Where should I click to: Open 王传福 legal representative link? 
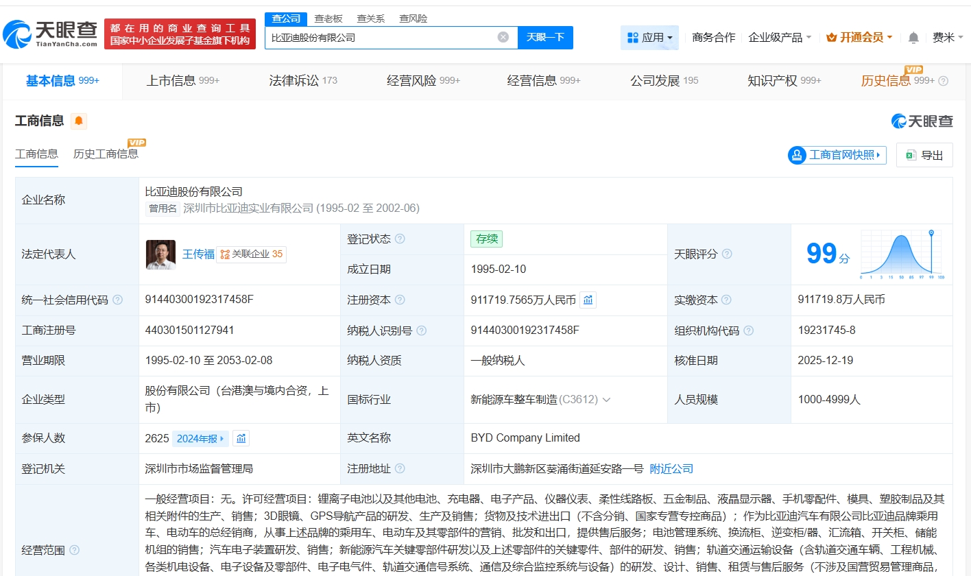198,254
